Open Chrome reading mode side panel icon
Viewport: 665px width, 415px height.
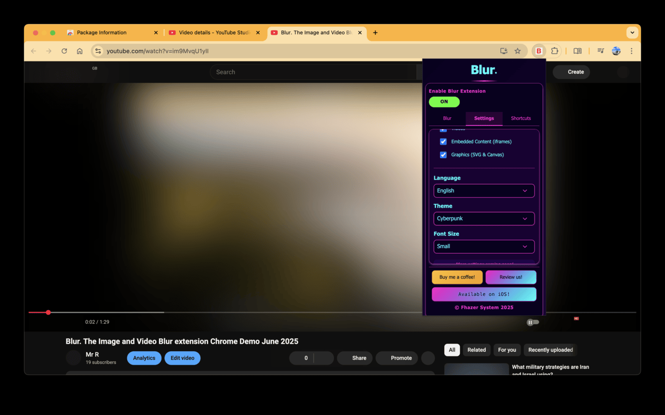tap(577, 51)
